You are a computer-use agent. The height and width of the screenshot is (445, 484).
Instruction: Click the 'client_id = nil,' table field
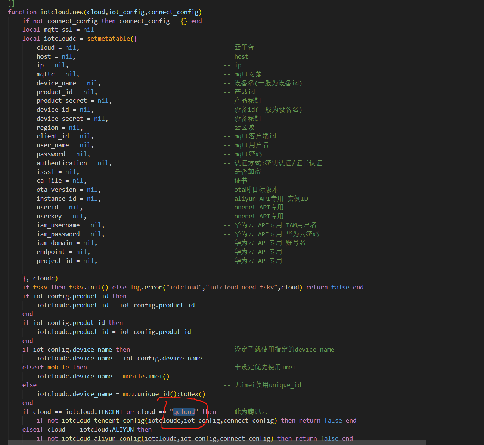pyautogui.click(x=65, y=136)
